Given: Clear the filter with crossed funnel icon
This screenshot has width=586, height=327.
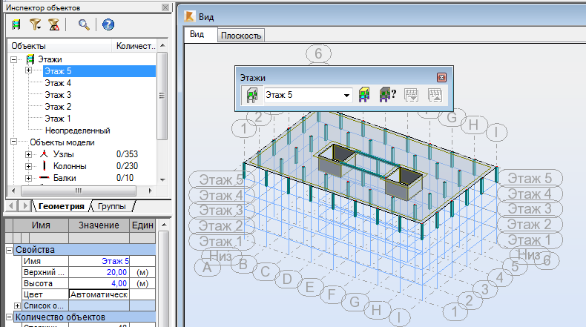Looking at the screenshot, I should [x=54, y=24].
